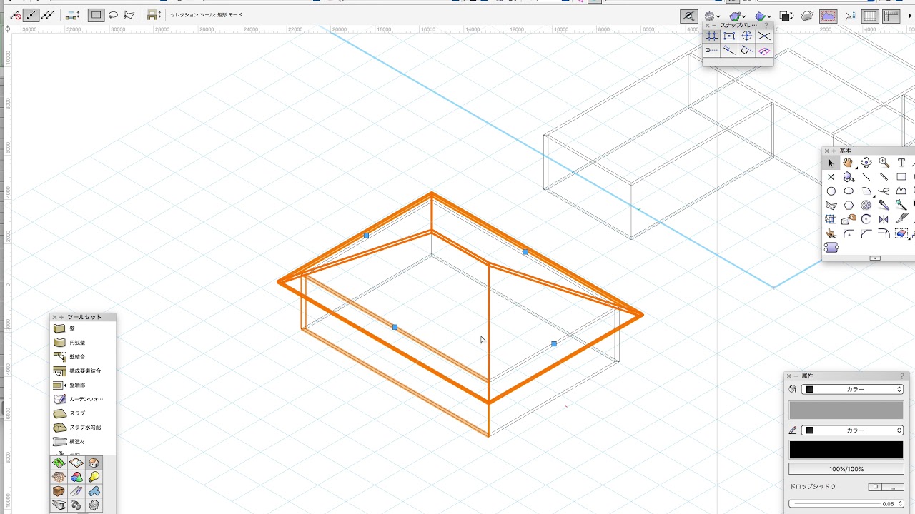Toggle Snap to Working Plane
The width and height of the screenshot is (915, 514).
pyautogui.click(x=764, y=51)
